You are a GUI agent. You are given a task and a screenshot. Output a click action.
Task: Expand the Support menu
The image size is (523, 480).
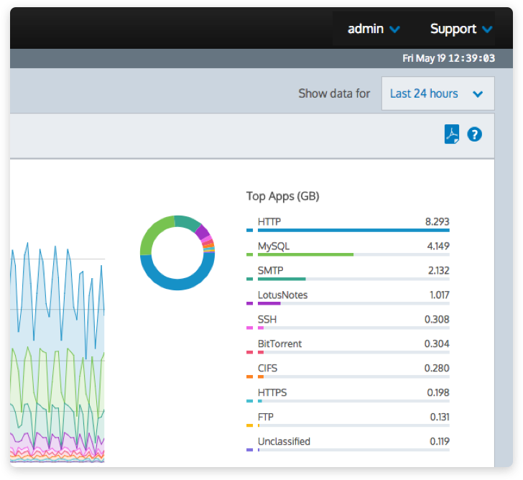[460, 29]
